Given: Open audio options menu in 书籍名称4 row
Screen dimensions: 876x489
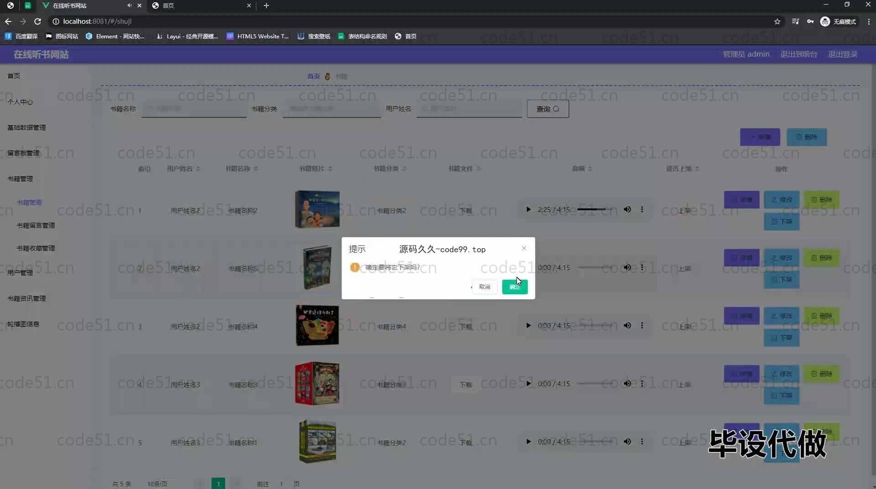Looking at the screenshot, I should click(x=642, y=326).
